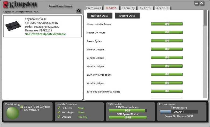Screen dimensions: 210x127
Task: Click the Power On hours label
Action: [96, 33]
